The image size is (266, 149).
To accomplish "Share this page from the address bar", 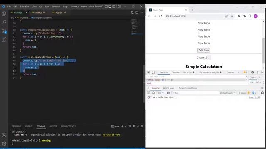I will coord(226,16).
